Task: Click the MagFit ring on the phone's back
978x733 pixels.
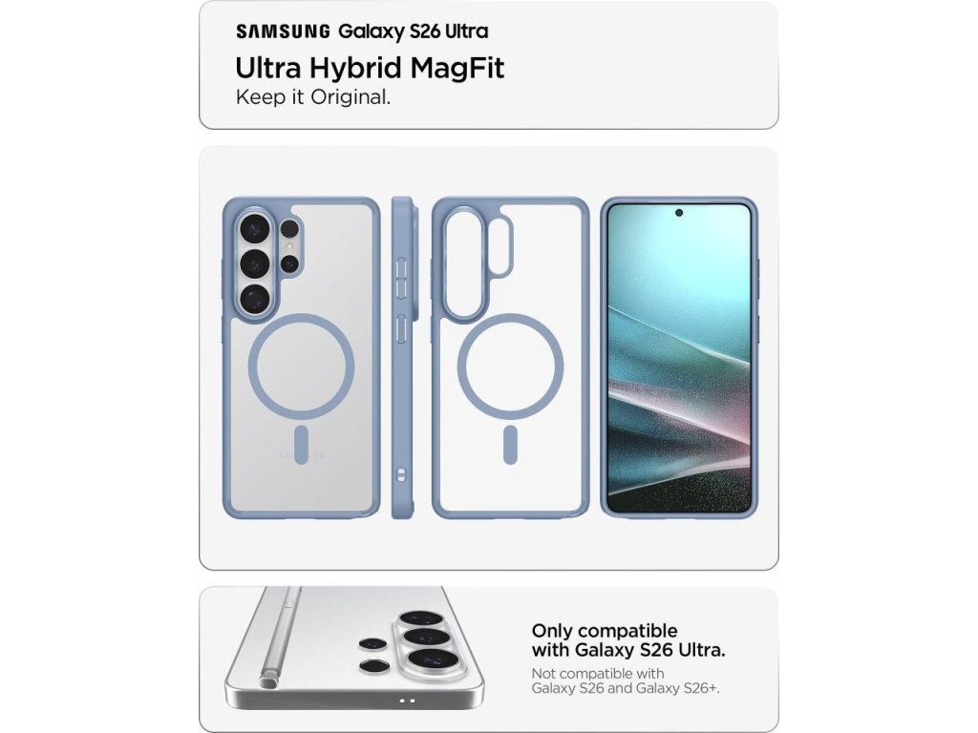Action: (x=301, y=366)
